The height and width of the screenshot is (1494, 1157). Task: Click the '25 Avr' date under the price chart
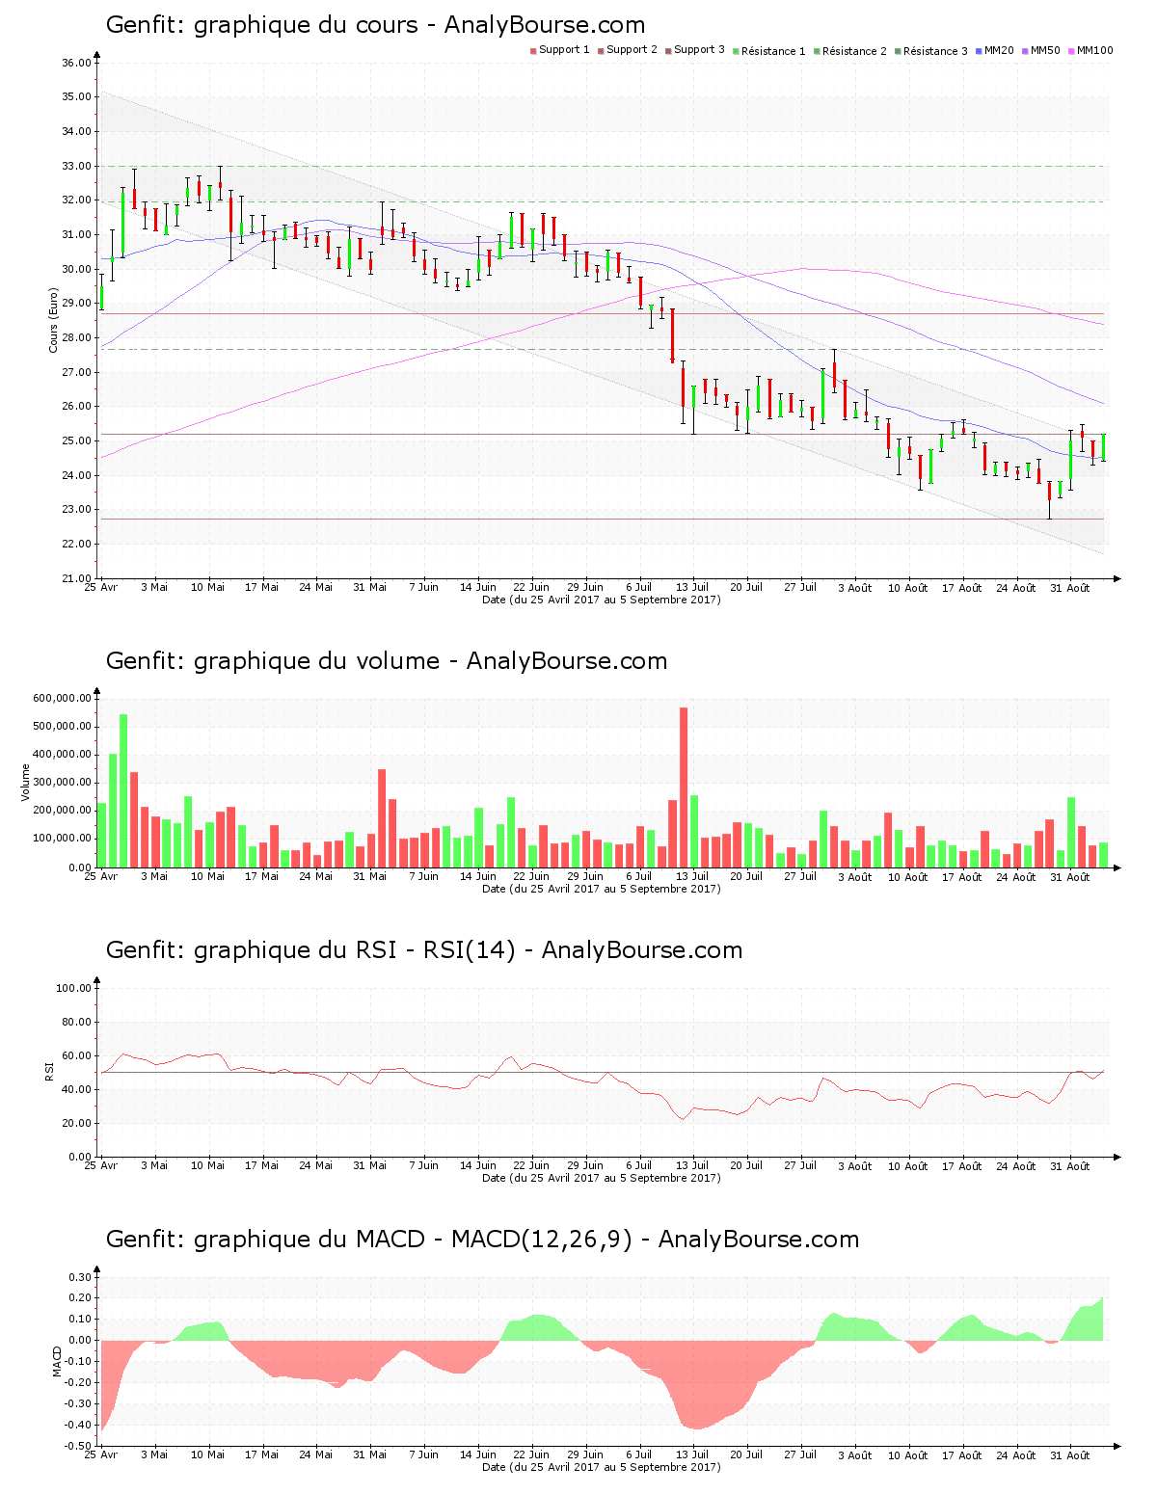click(x=100, y=588)
